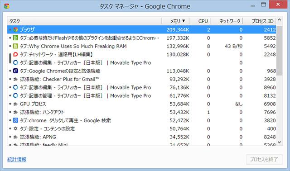Click the 113,048K memory value
The image size is (290, 171).
[x=178, y=71]
